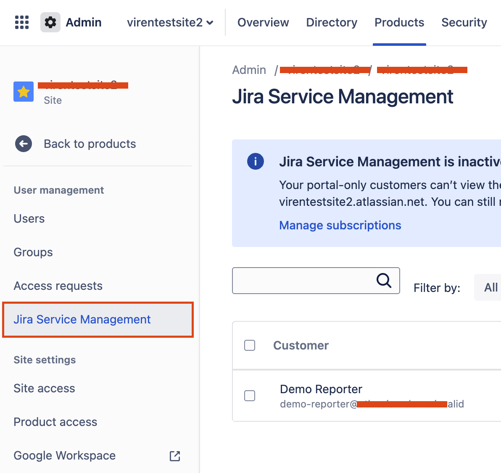This screenshot has height=473, width=501.
Task: Click the Admin gear icon
Action: tap(50, 22)
